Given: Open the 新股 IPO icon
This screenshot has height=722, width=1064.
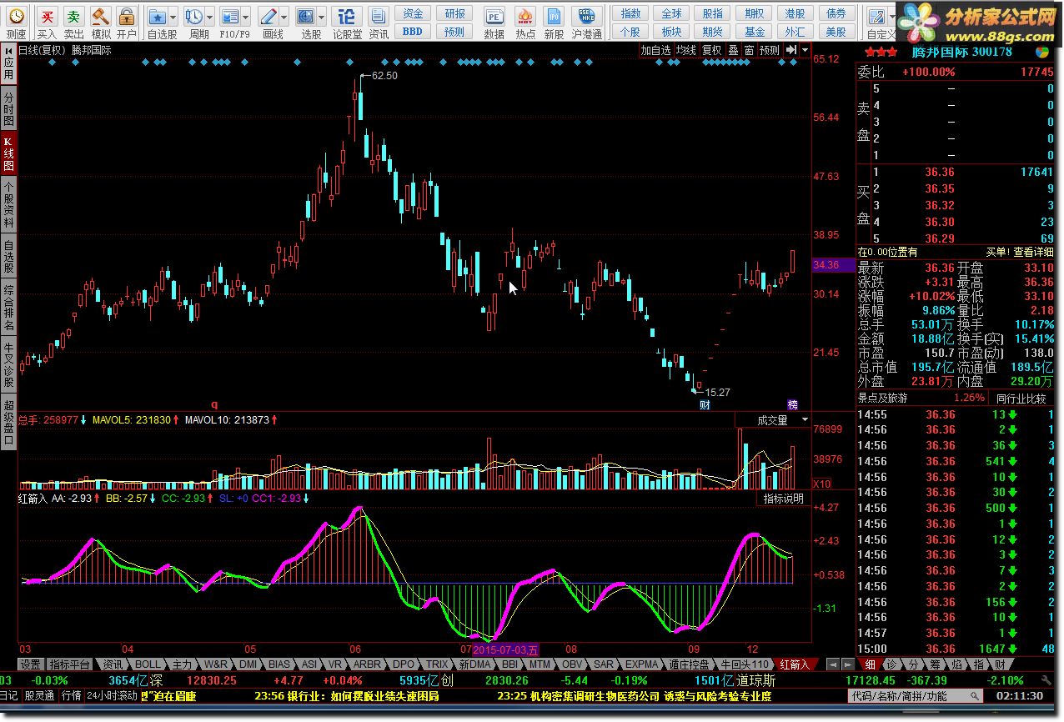Looking at the screenshot, I should pos(554,16).
